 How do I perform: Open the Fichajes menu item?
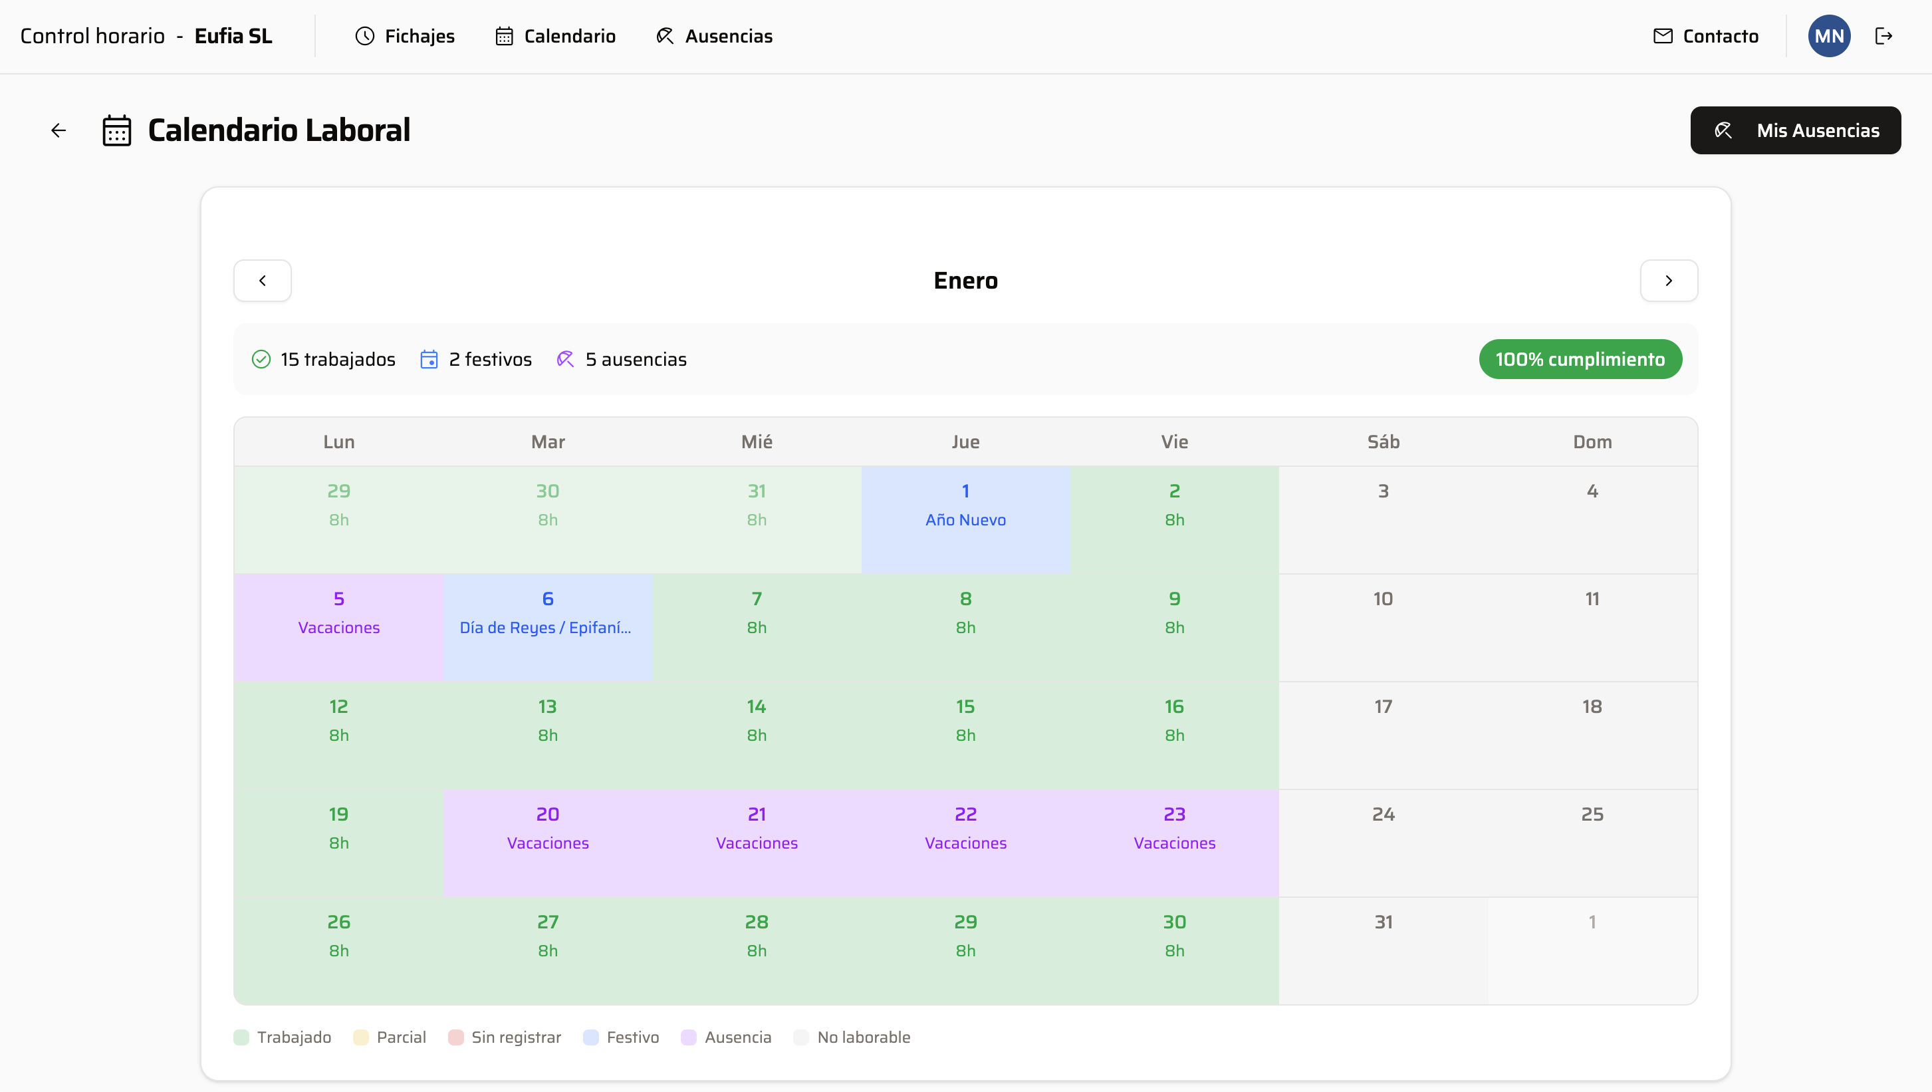pos(405,36)
